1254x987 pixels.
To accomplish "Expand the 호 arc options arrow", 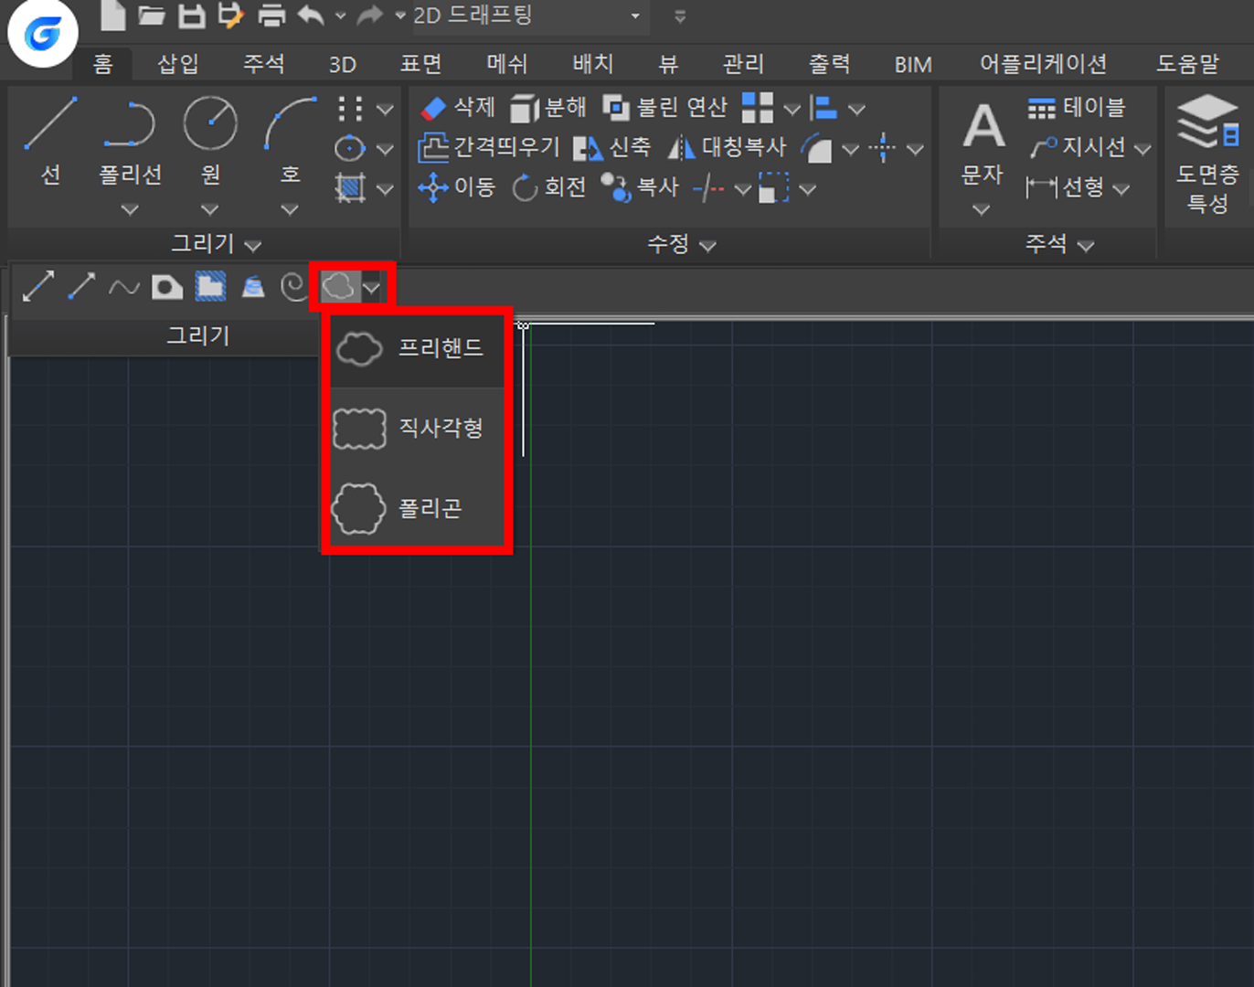I will pos(290,209).
